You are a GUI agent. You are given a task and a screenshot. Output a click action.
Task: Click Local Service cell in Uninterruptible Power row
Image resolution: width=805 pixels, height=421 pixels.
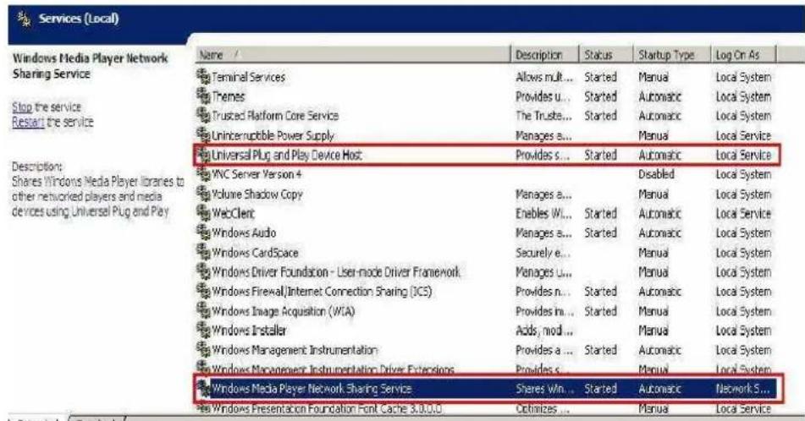click(x=743, y=136)
